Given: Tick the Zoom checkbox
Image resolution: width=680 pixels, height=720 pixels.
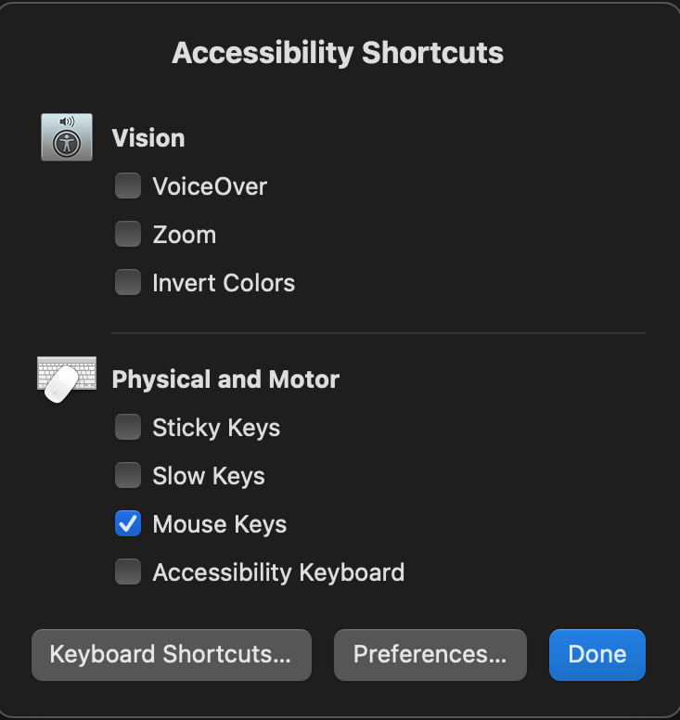Looking at the screenshot, I should click(x=128, y=235).
